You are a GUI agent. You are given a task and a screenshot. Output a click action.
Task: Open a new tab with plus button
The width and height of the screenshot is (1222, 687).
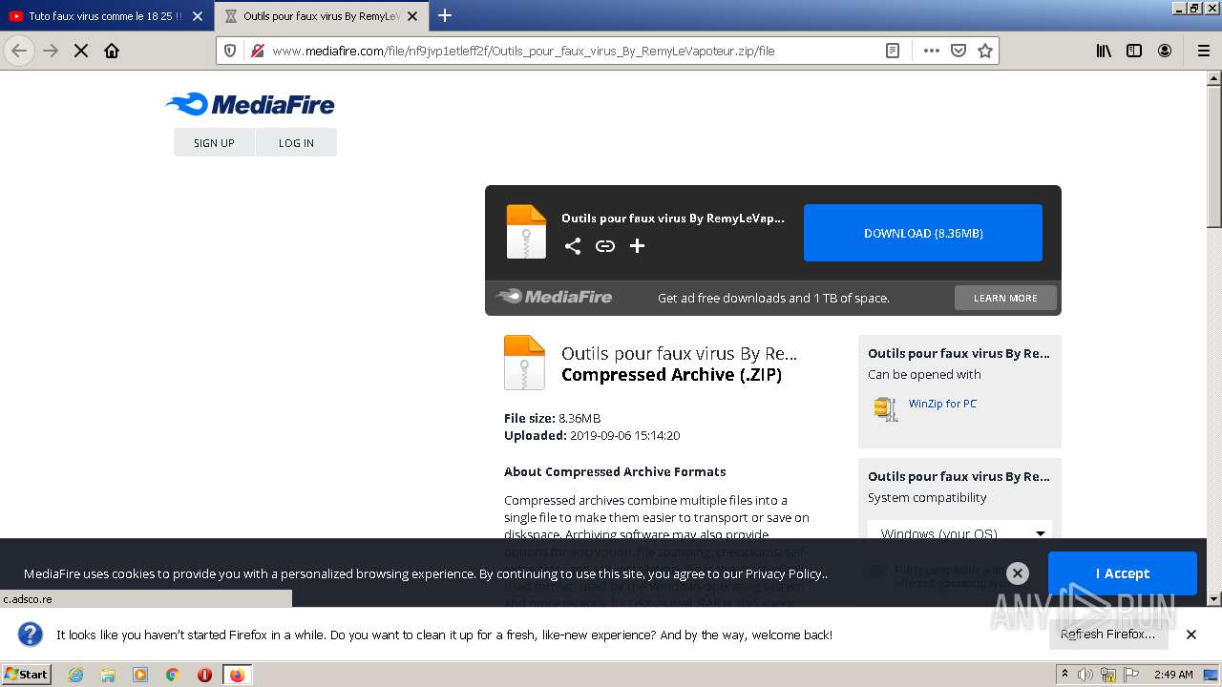point(445,15)
